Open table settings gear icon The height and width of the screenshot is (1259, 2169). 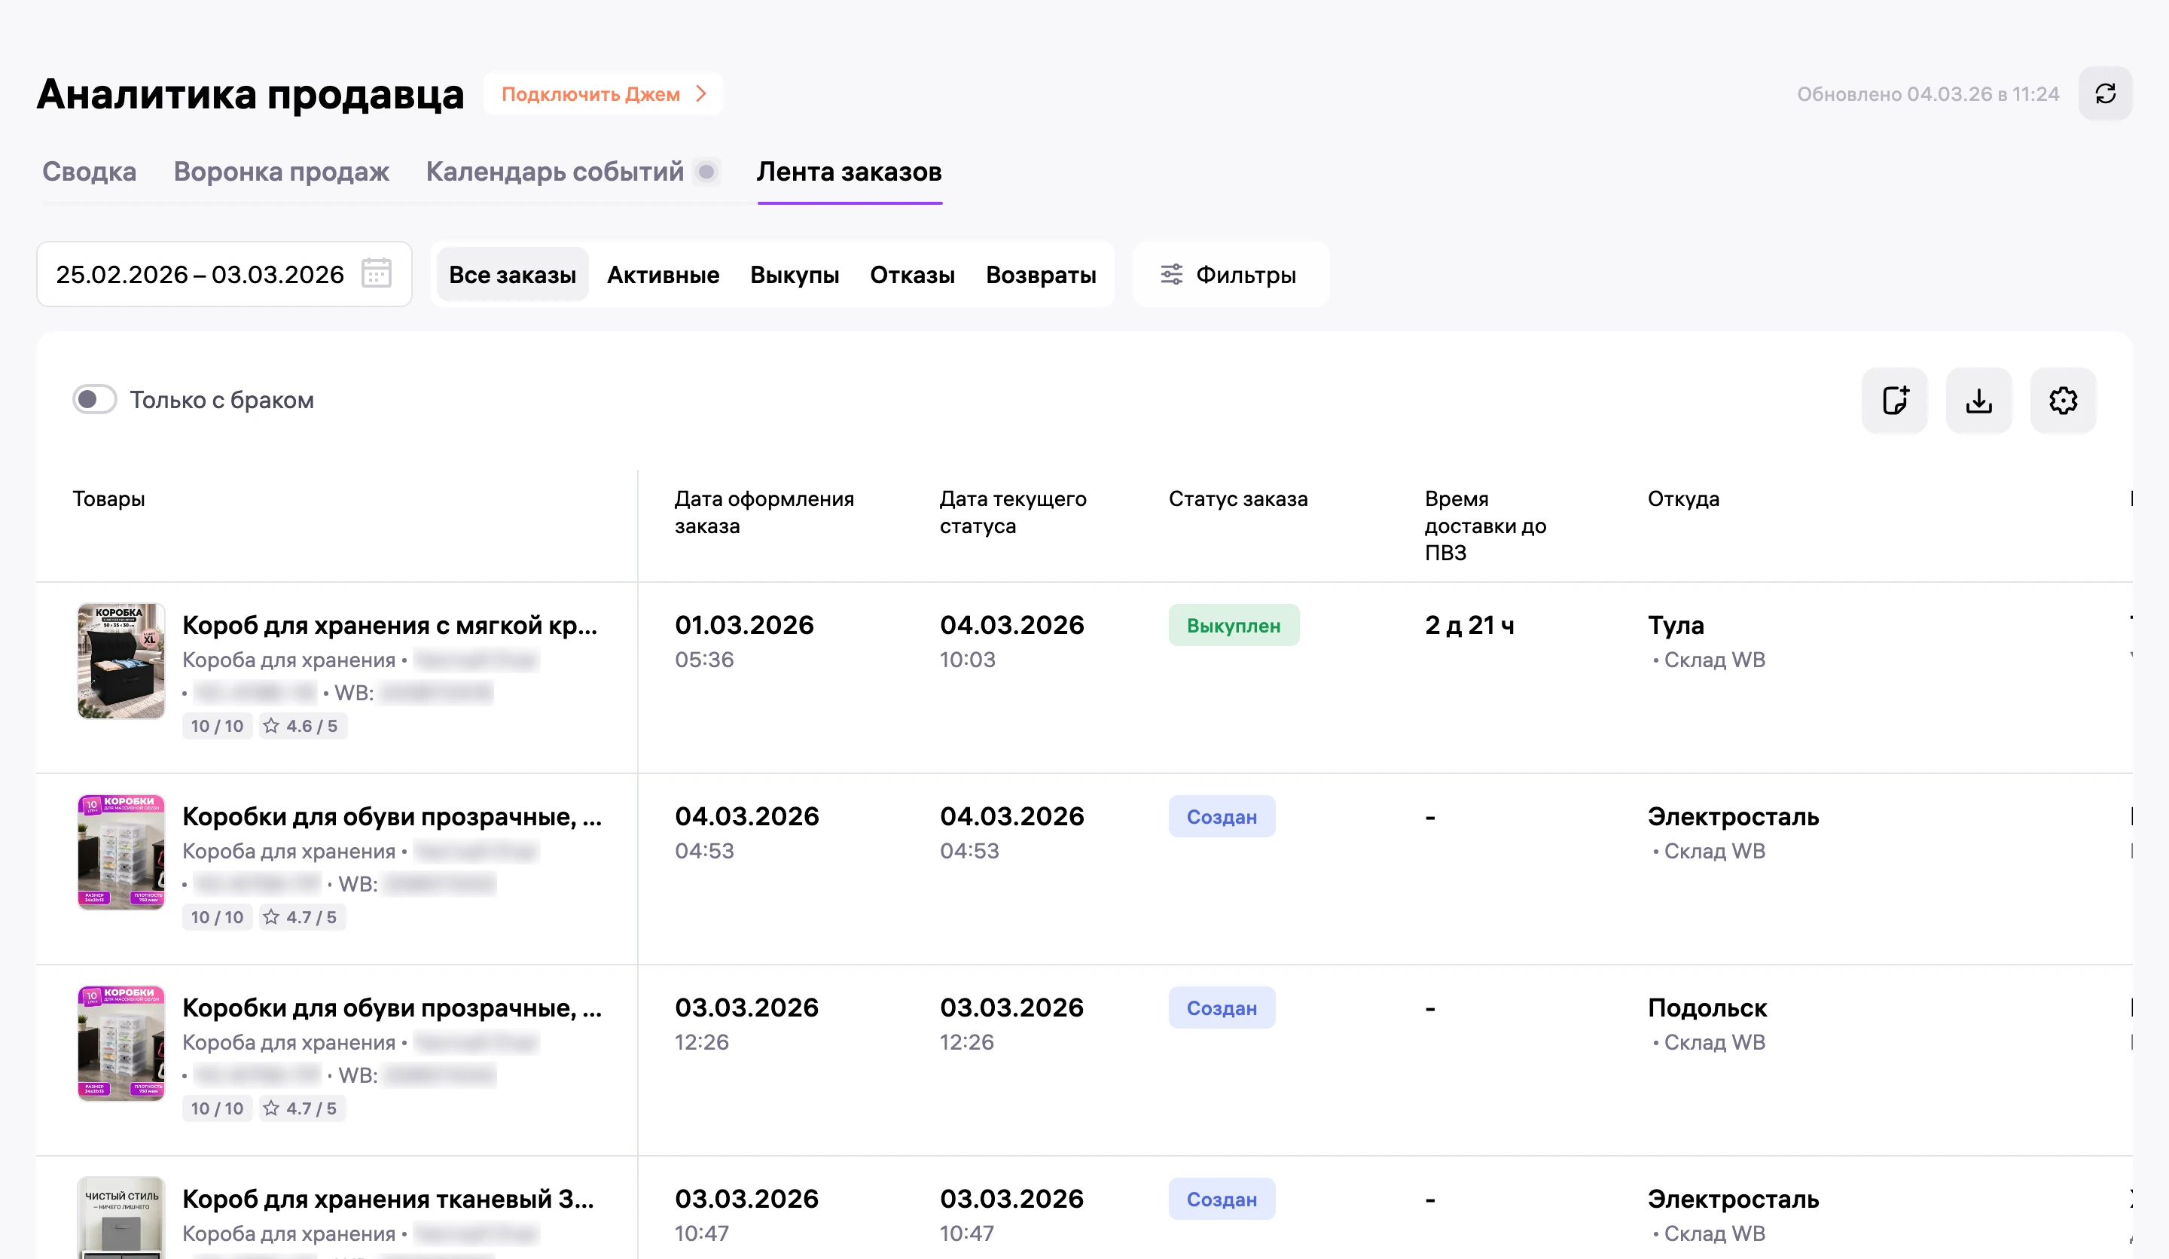(x=2063, y=400)
